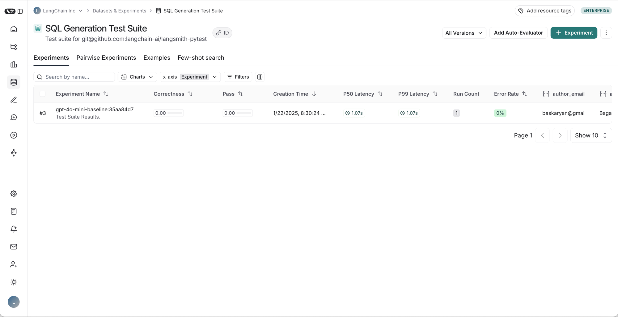Toggle the light/dark theme sun icon
This screenshot has width=618, height=317.
point(14,282)
